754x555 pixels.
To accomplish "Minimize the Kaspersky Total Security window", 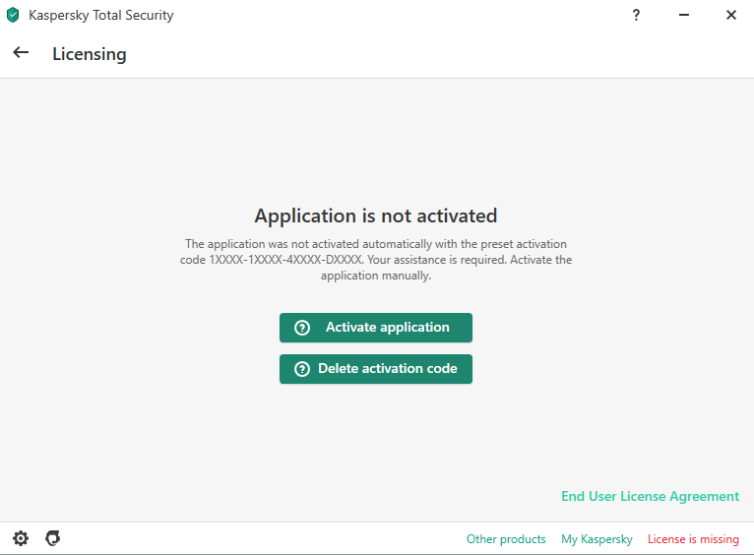I will [x=684, y=16].
